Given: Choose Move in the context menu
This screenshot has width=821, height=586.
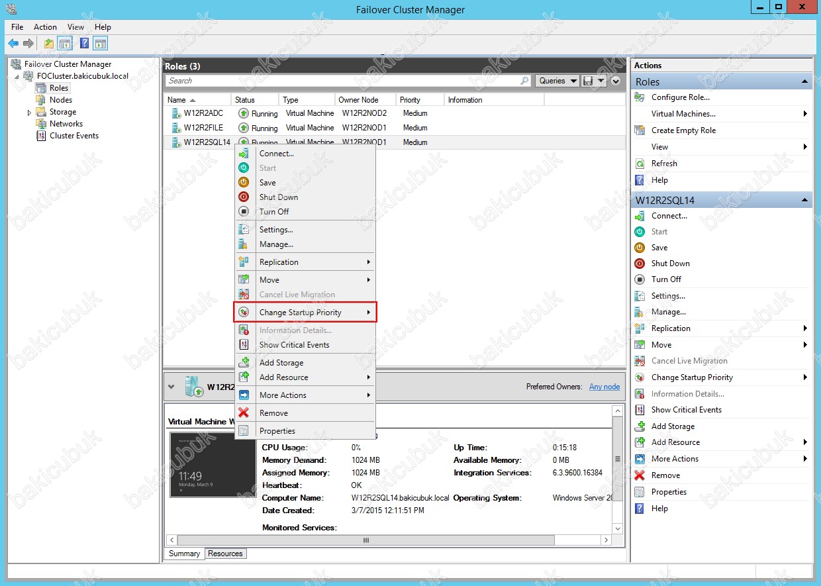Looking at the screenshot, I should click(x=305, y=280).
